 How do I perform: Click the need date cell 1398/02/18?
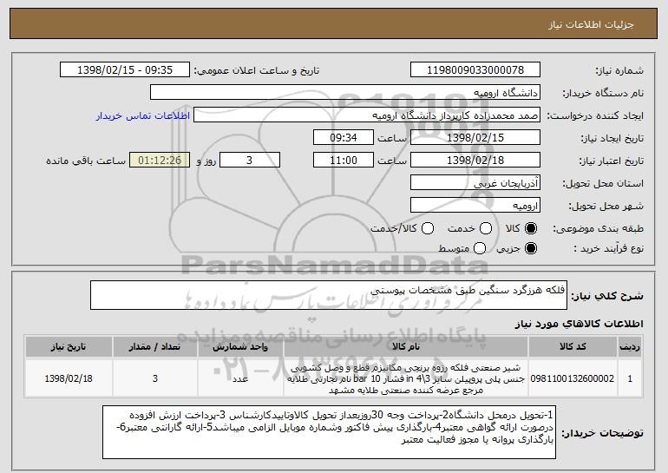pyautogui.click(x=69, y=378)
